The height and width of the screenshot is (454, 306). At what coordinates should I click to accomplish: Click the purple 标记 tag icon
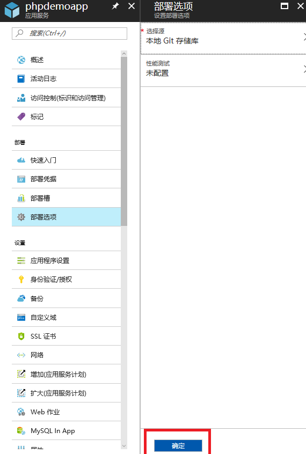[x=21, y=116]
